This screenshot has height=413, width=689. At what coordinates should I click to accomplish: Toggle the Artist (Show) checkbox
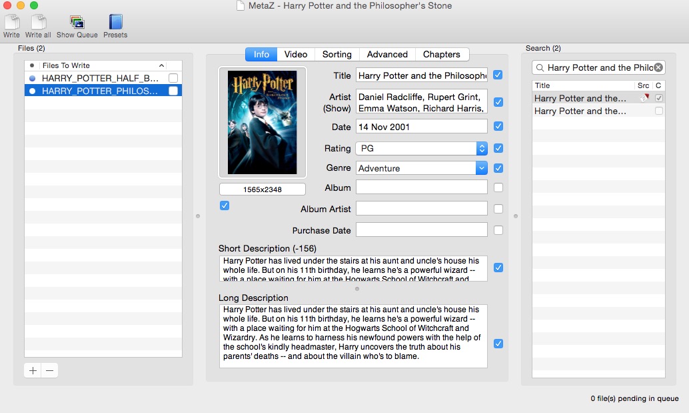tap(498, 102)
